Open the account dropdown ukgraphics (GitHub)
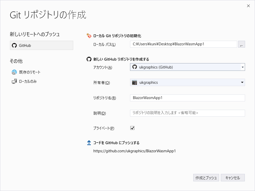This screenshot has width=255, height=191. (x=187, y=67)
